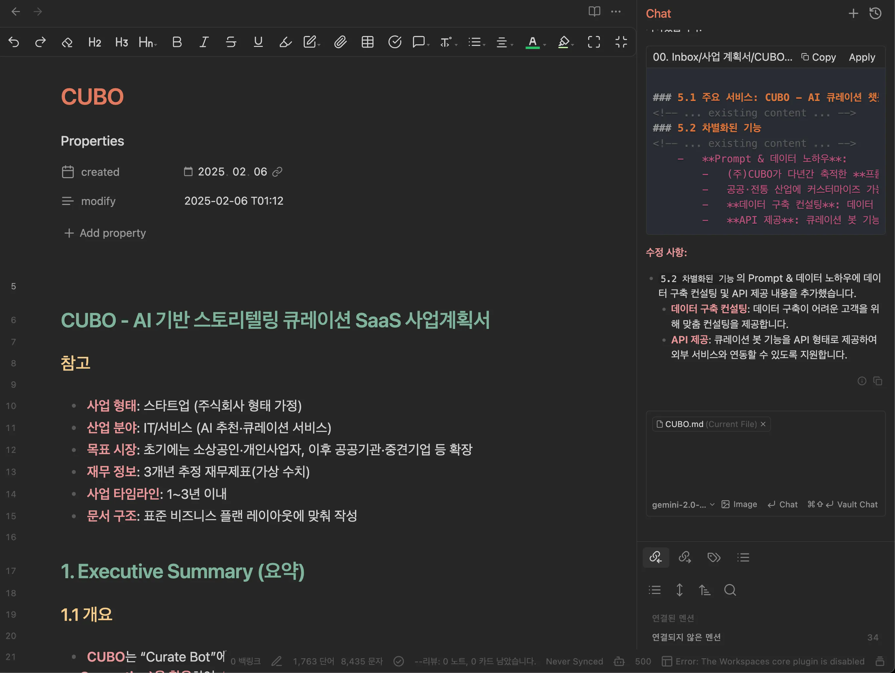This screenshot has width=895, height=673.
Task: Send message with Chat button
Action: [x=782, y=504]
